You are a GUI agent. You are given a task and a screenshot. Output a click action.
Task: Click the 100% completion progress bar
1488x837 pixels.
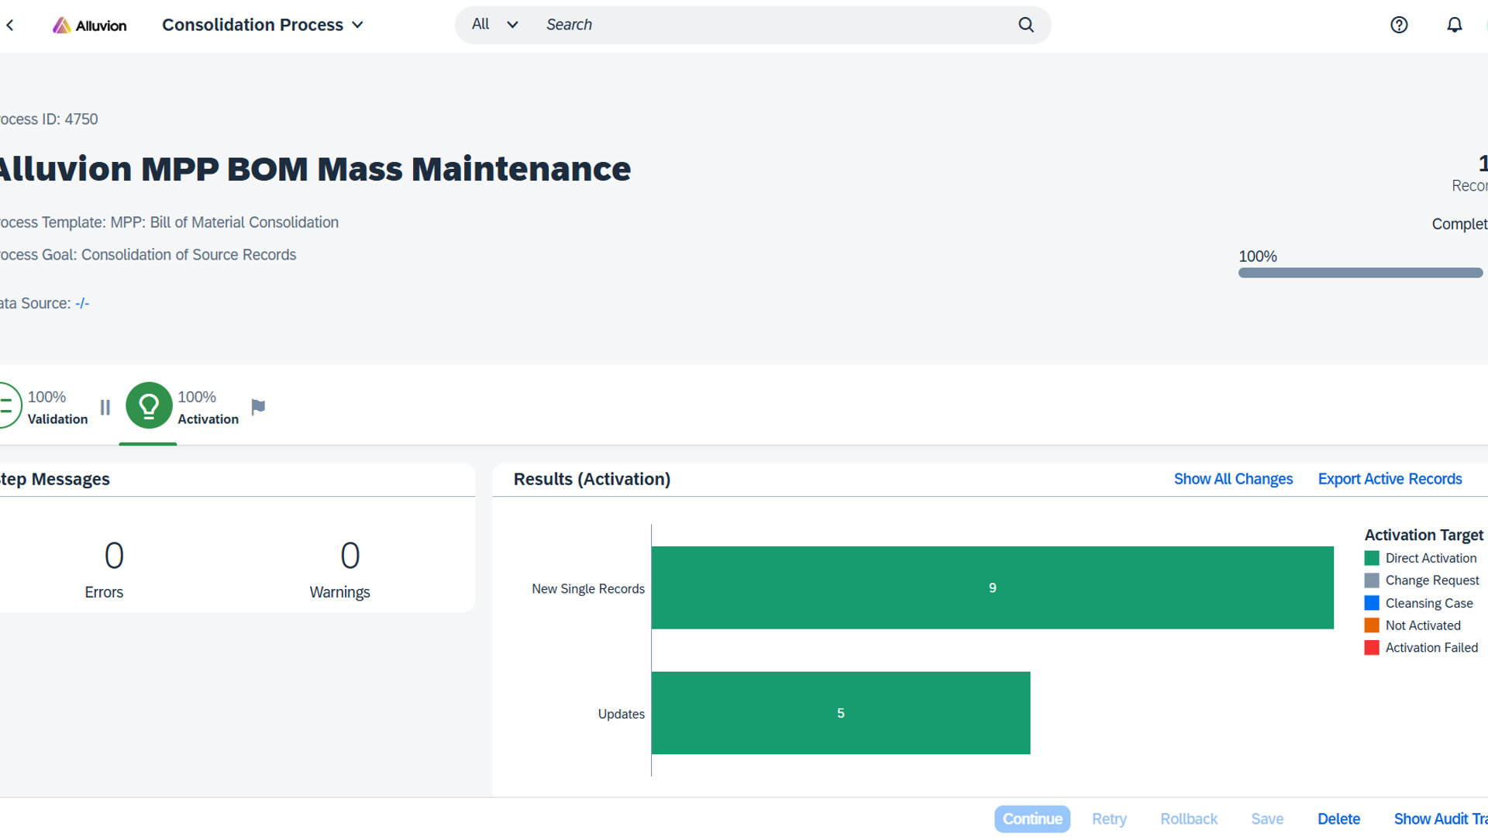(1360, 273)
